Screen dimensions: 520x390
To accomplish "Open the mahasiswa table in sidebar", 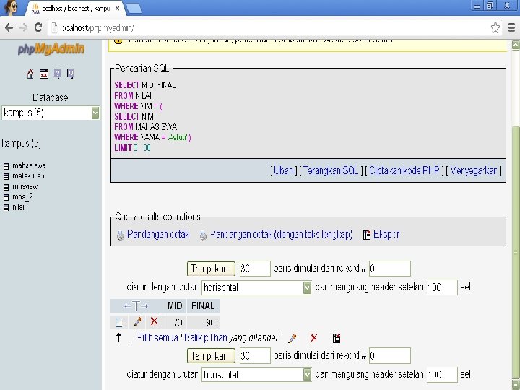I will point(29,166).
